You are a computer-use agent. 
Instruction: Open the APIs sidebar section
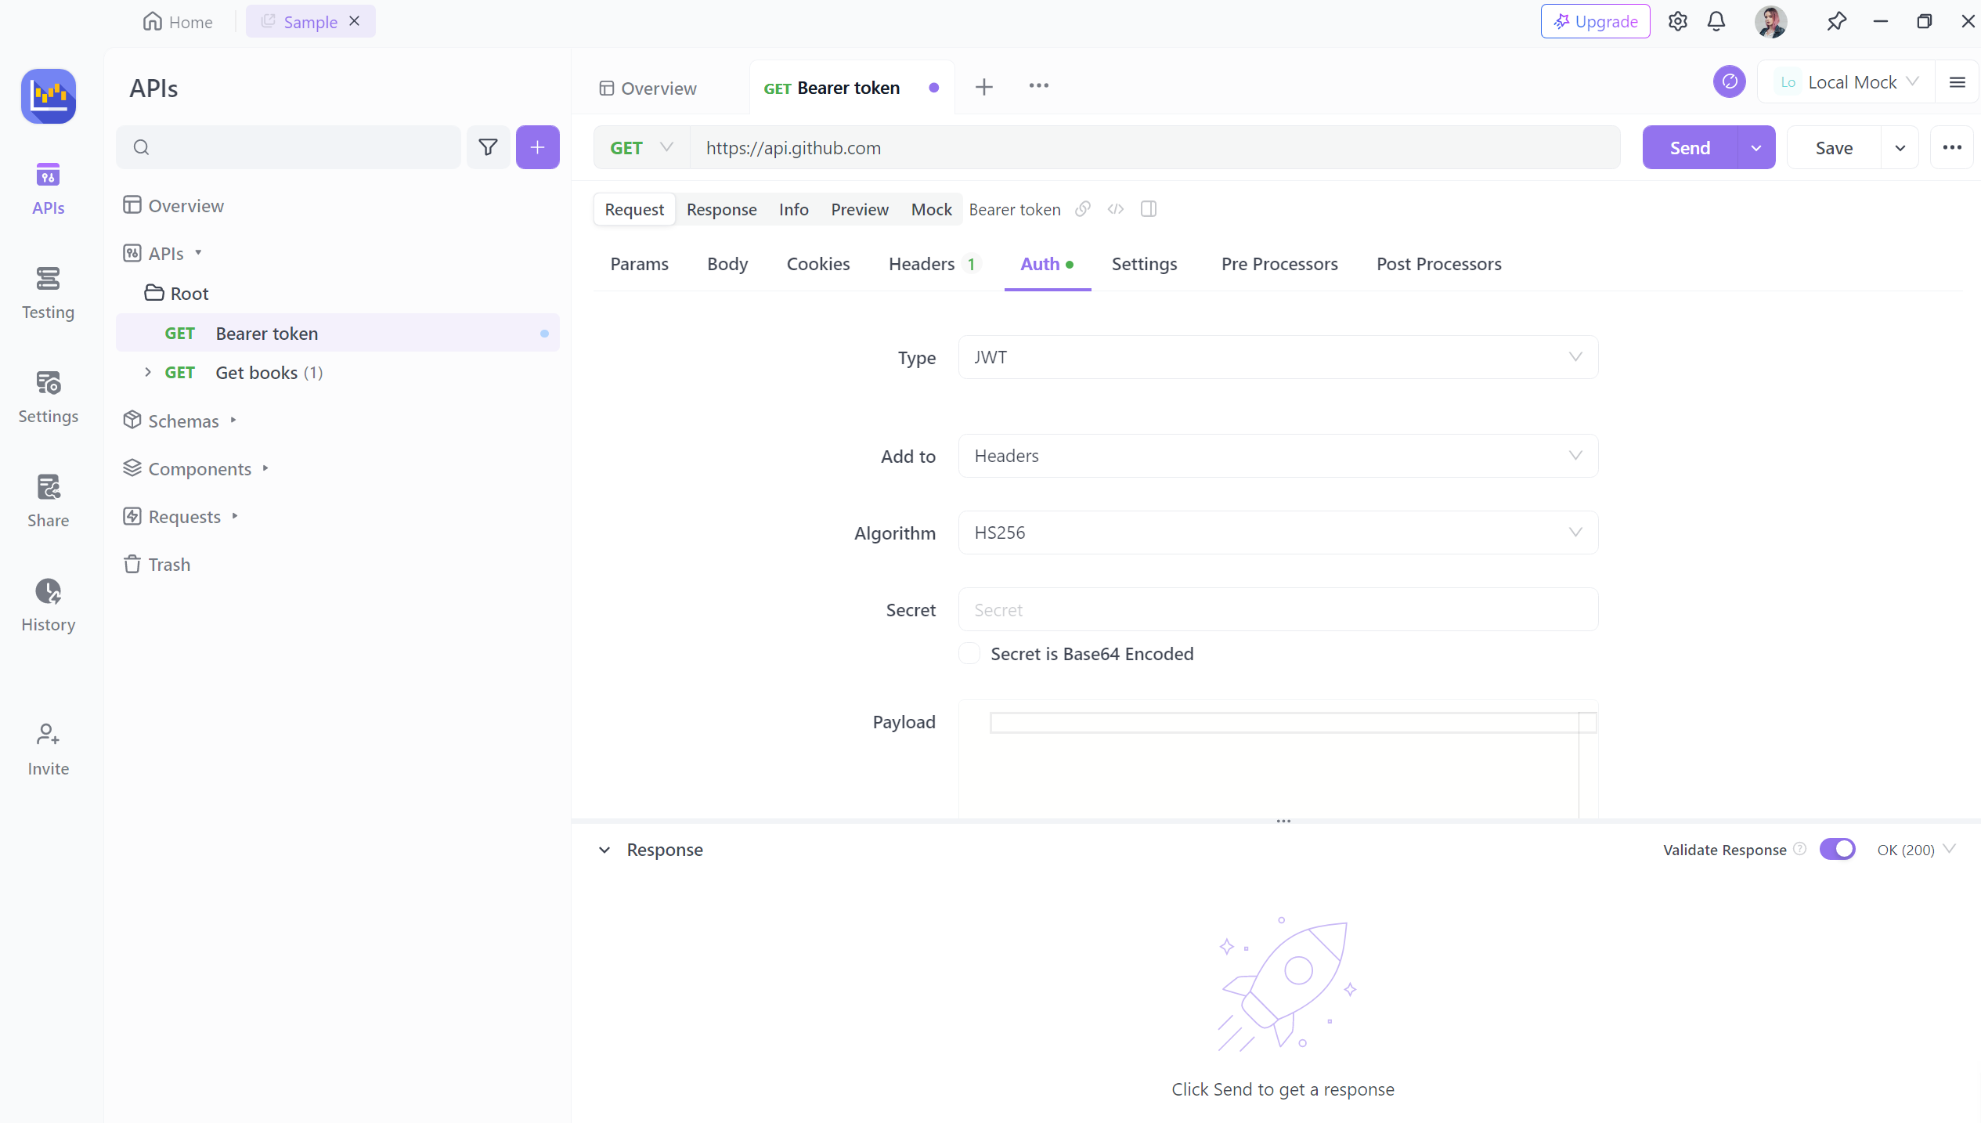(x=48, y=189)
